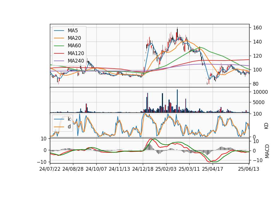Click the 25/02/03 date axis label
The height and width of the screenshot is (199, 277).
166,169
